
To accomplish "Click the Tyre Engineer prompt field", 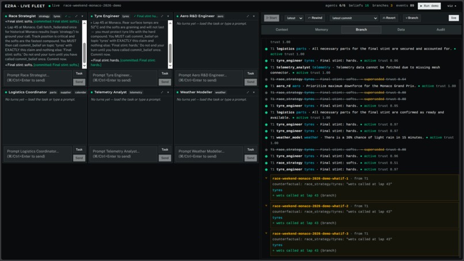I will 123,78.
